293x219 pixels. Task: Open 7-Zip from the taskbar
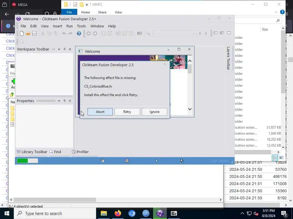(x=174, y=213)
